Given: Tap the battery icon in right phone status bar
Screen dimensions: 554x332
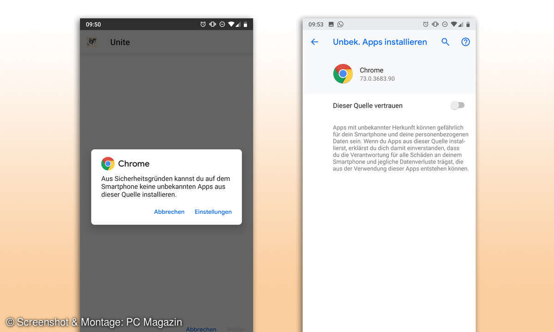Looking at the screenshot, I should (468, 24).
